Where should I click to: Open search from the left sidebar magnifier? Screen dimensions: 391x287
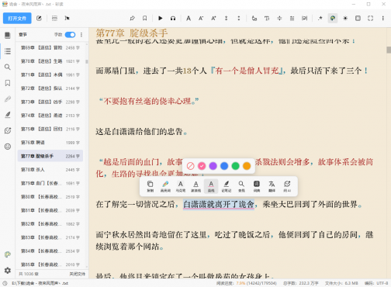click(8, 67)
